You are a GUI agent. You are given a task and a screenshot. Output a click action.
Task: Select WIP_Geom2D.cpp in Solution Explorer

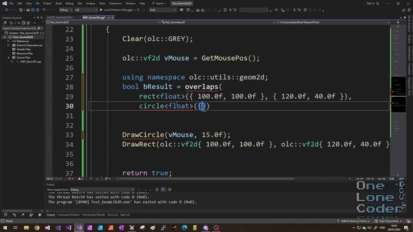coord(30,62)
